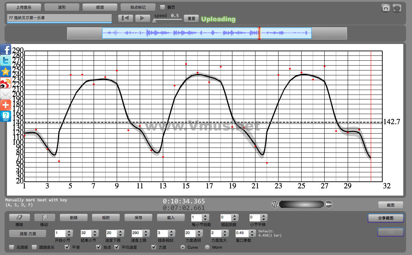
Task: Open the Help icon in sidebar
Action: pos(6,116)
